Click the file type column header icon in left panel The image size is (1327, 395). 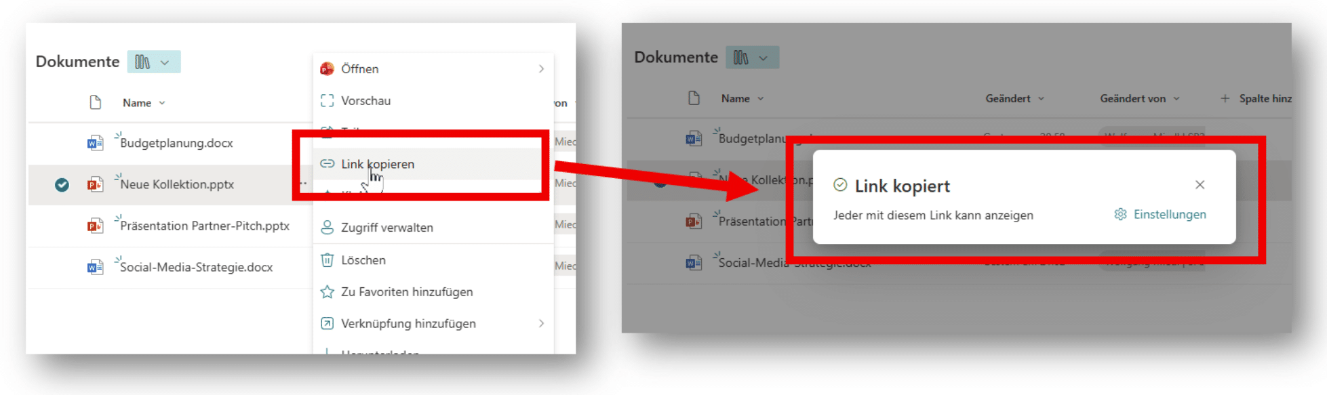(x=96, y=102)
